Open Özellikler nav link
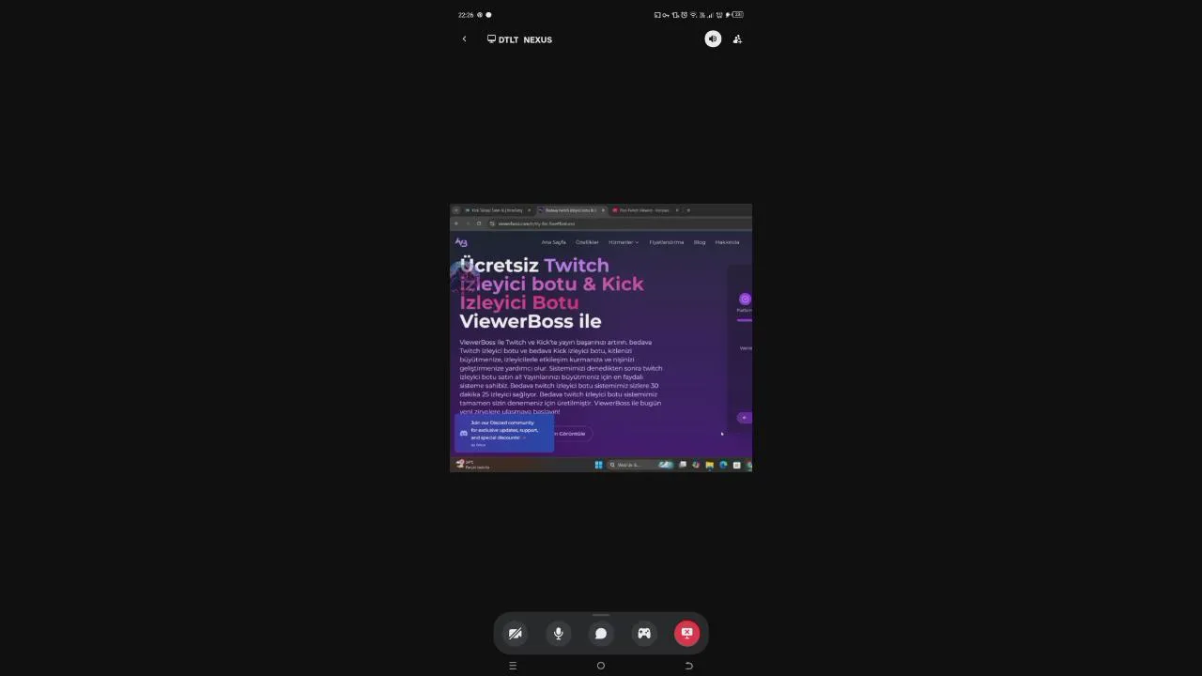The width and height of the screenshot is (1202, 676). click(x=587, y=242)
